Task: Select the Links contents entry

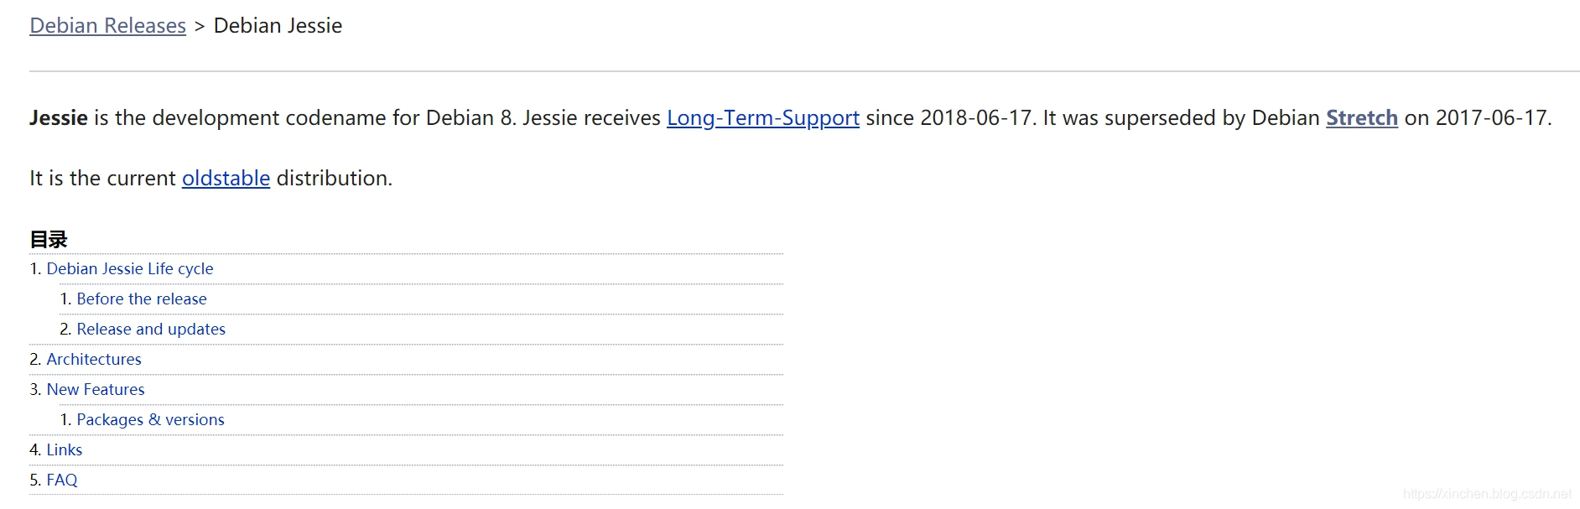Action: click(65, 450)
